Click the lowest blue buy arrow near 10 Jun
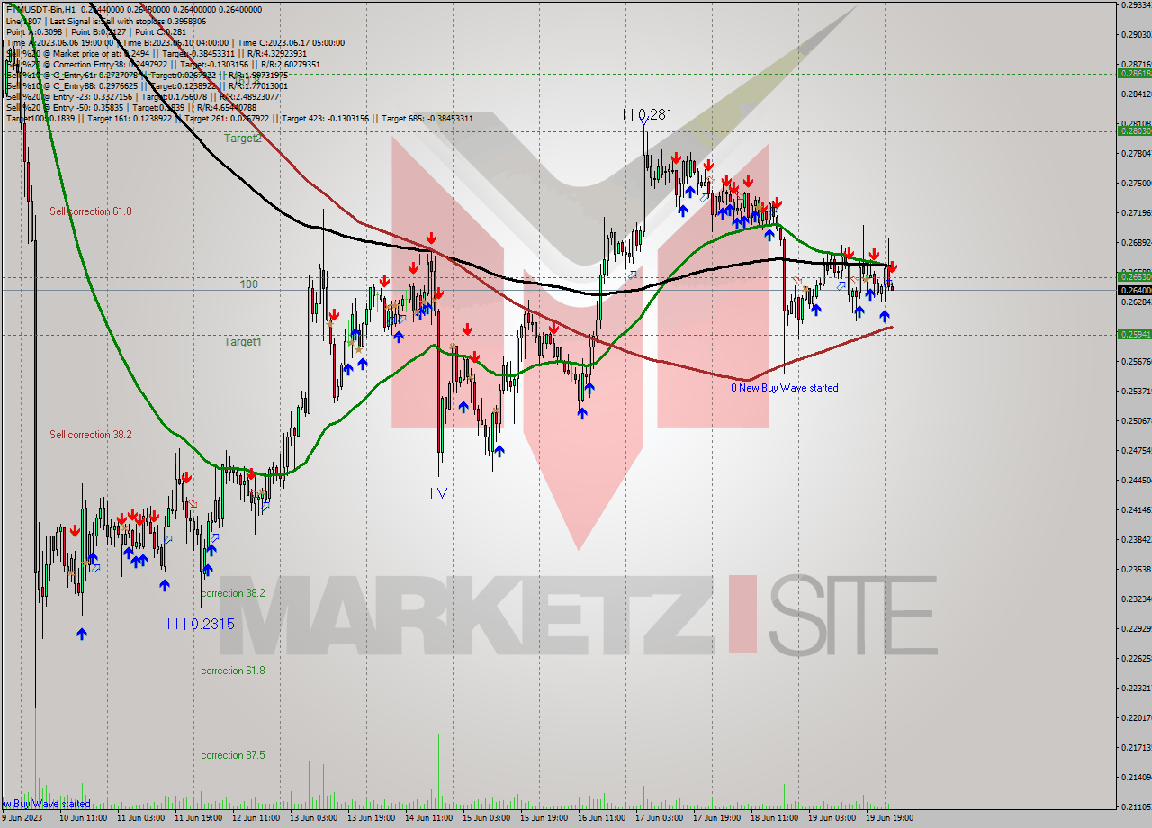Viewport: 1152px width, 828px height. pos(82,634)
